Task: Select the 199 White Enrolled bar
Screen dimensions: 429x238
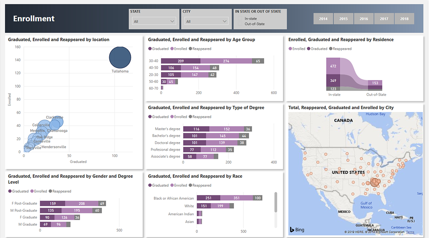Action: [220, 206]
